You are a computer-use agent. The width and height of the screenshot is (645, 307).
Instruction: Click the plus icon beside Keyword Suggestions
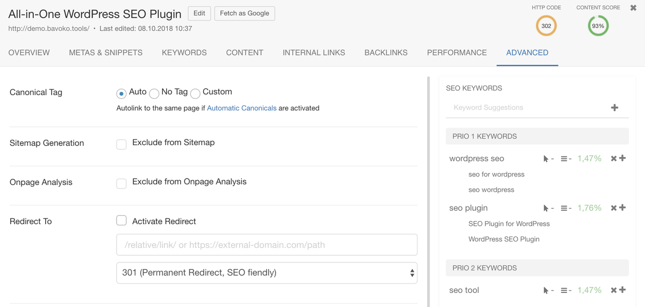pyautogui.click(x=614, y=108)
